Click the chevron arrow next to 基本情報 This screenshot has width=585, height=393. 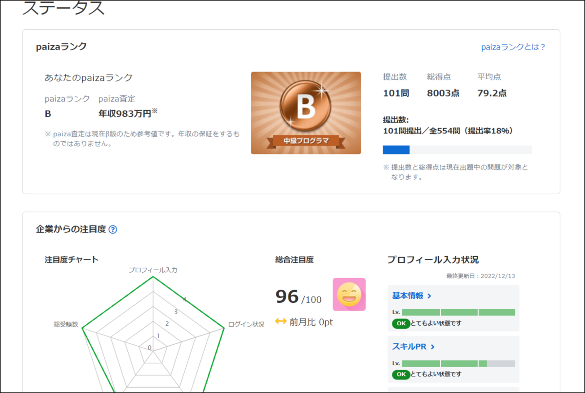(x=429, y=296)
